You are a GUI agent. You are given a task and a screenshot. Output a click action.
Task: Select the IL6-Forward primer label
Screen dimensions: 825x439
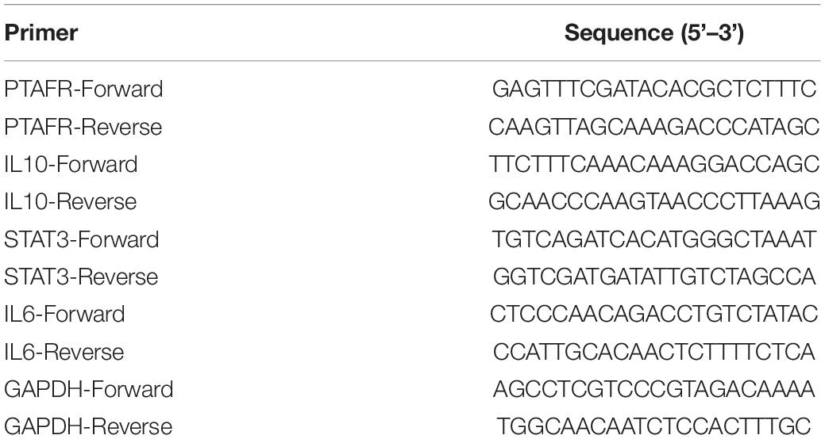click(x=65, y=314)
